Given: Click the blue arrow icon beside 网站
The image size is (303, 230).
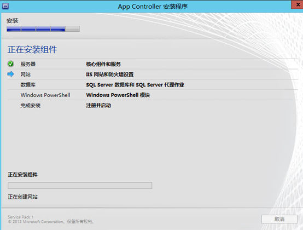Looking at the screenshot, I should point(10,74).
